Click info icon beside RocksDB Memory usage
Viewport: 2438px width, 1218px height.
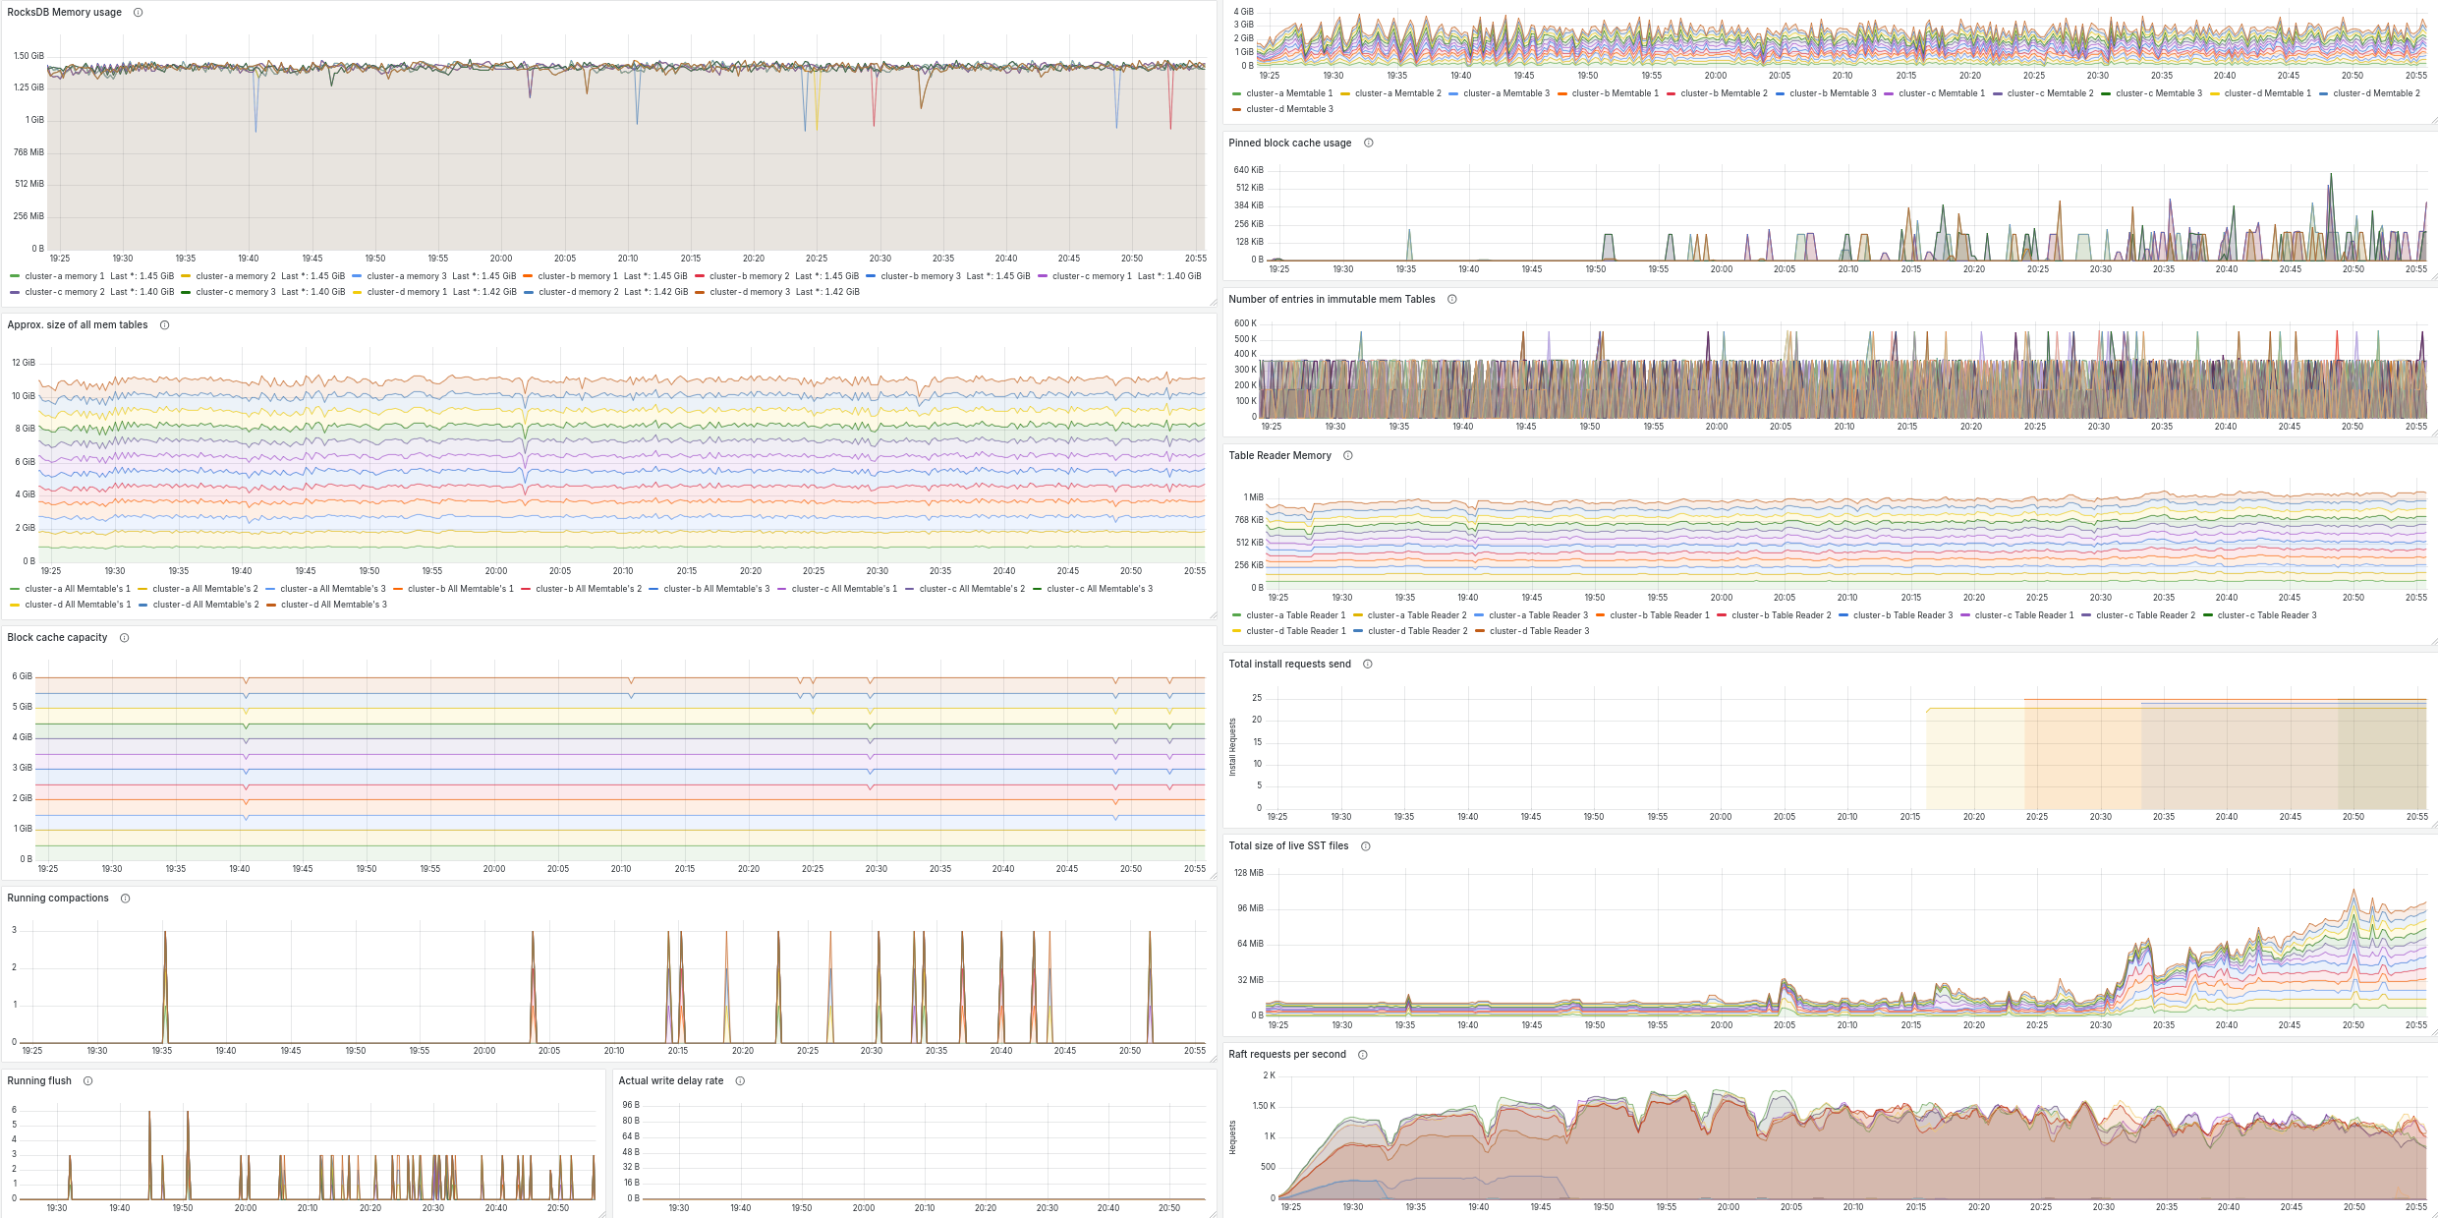pyautogui.click(x=138, y=13)
